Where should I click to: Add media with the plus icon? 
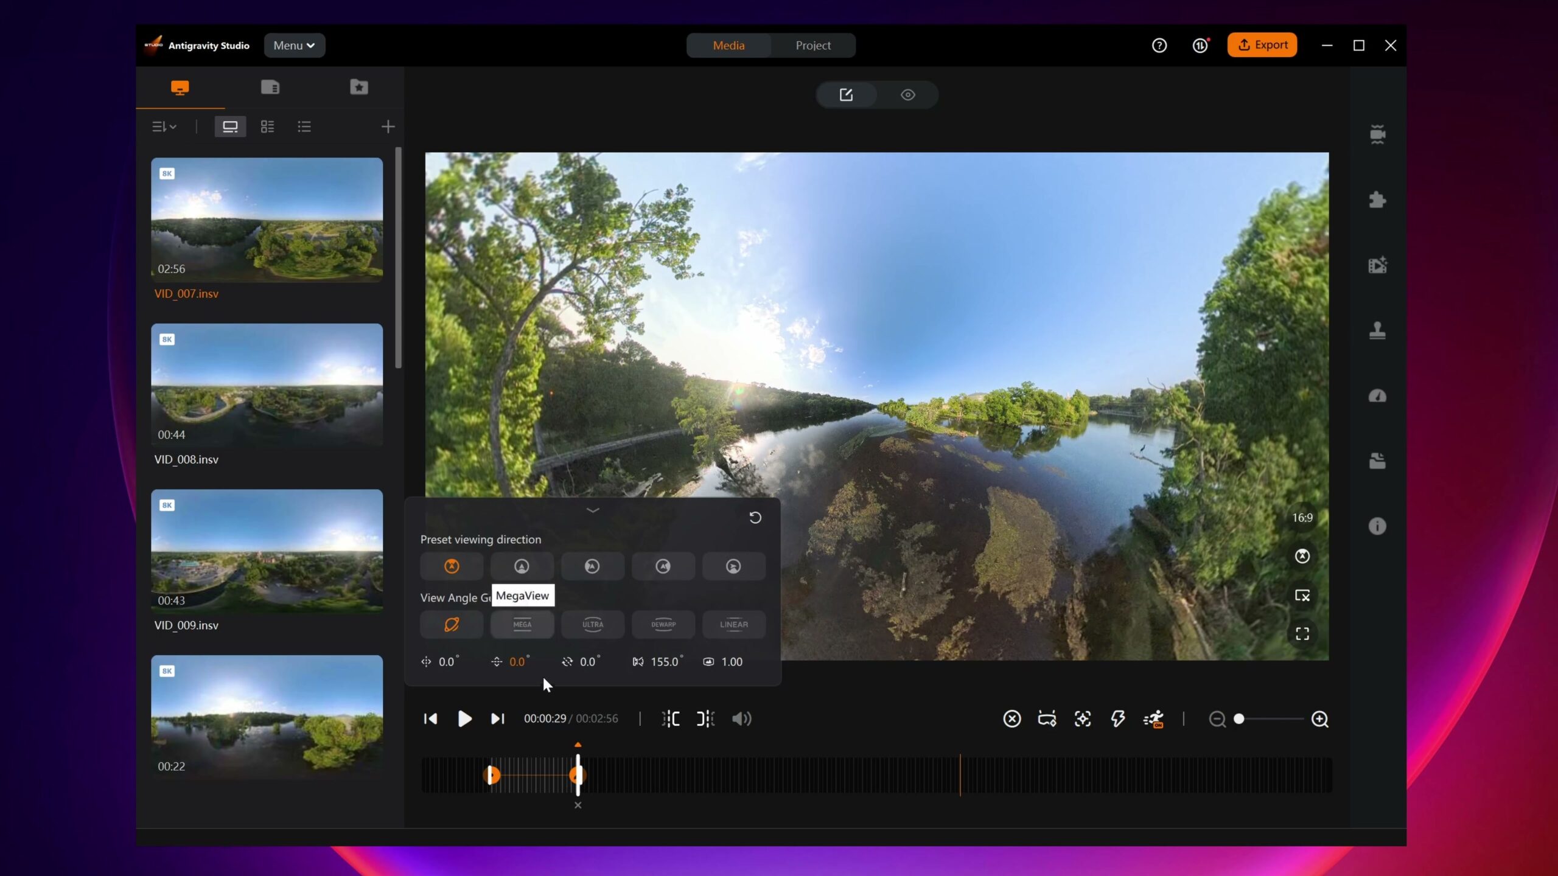click(x=388, y=127)
